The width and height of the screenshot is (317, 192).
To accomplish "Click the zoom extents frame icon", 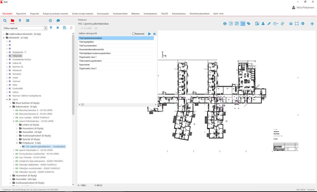I will 297,23.
